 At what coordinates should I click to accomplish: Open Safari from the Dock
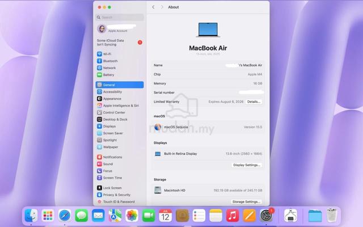pyautogui.click(x=65, y=216)
